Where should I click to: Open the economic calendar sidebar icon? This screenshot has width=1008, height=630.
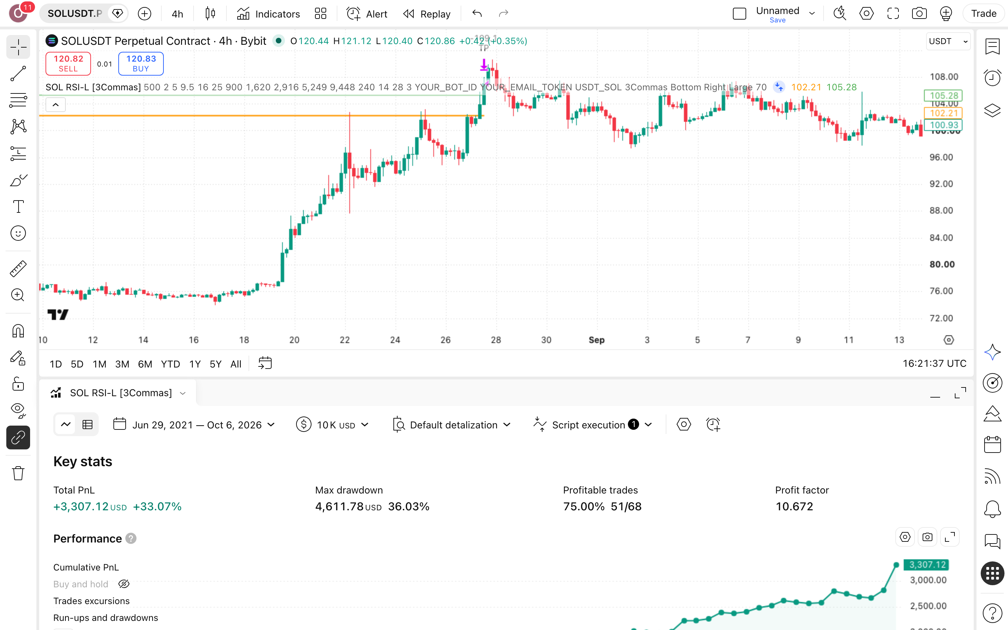coord(992,444)
